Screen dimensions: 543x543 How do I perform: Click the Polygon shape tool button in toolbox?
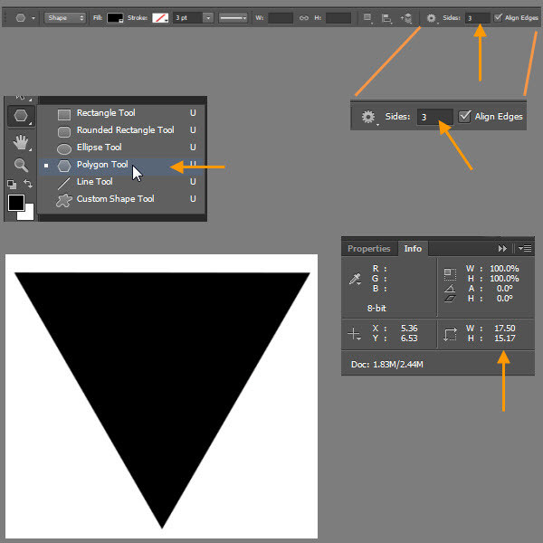pos(20,116)
